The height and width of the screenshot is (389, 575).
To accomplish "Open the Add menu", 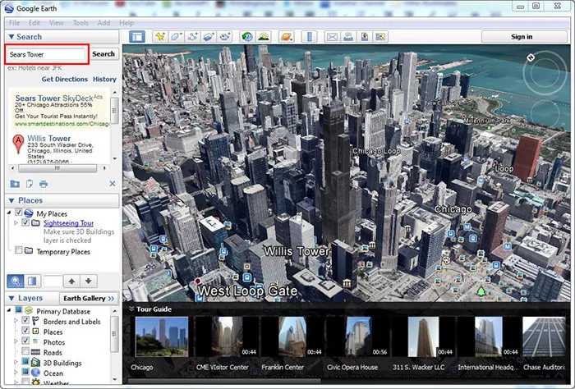I will tap(103, 23).
